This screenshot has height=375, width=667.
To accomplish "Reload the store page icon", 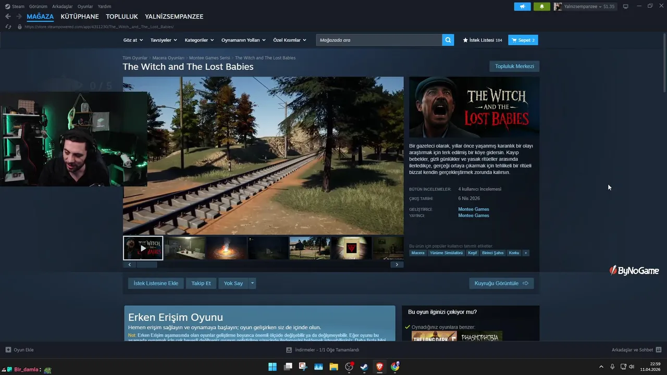I will [x=8, y=27].
